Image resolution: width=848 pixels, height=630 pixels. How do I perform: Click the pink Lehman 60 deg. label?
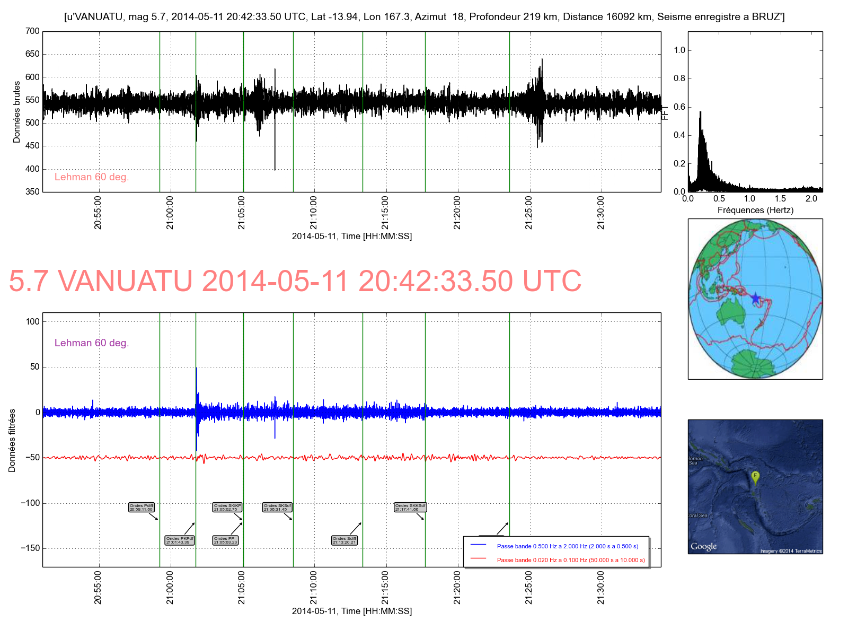(92, 177)
